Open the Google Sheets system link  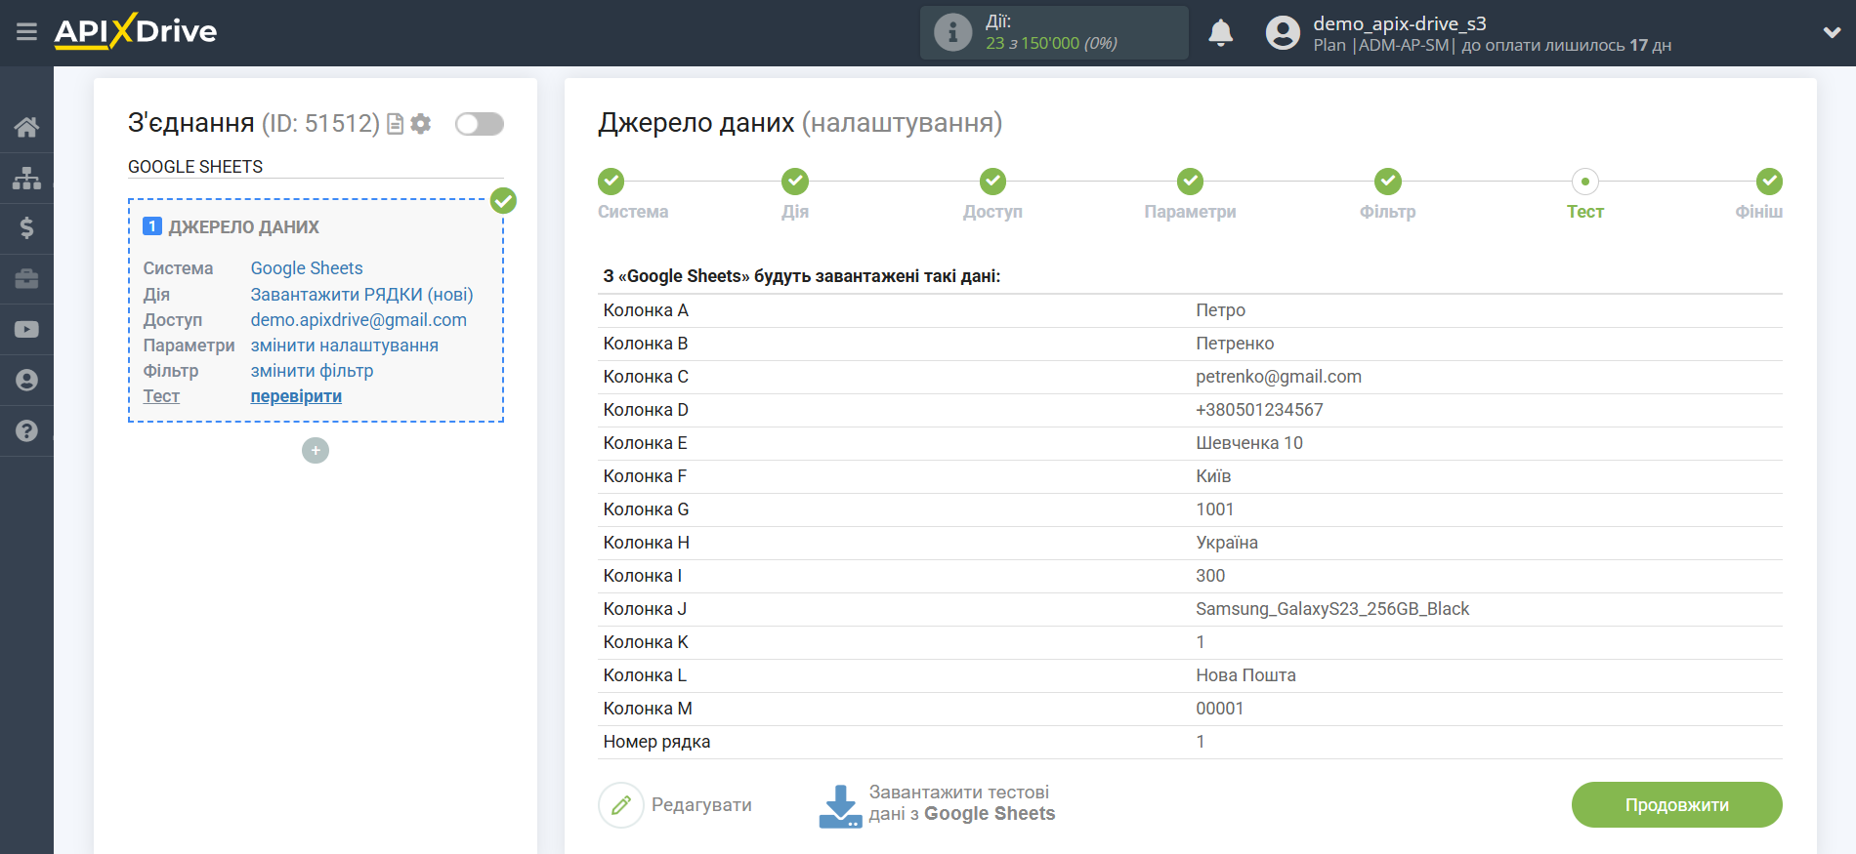pyautogui.click(x=307, y=268)
